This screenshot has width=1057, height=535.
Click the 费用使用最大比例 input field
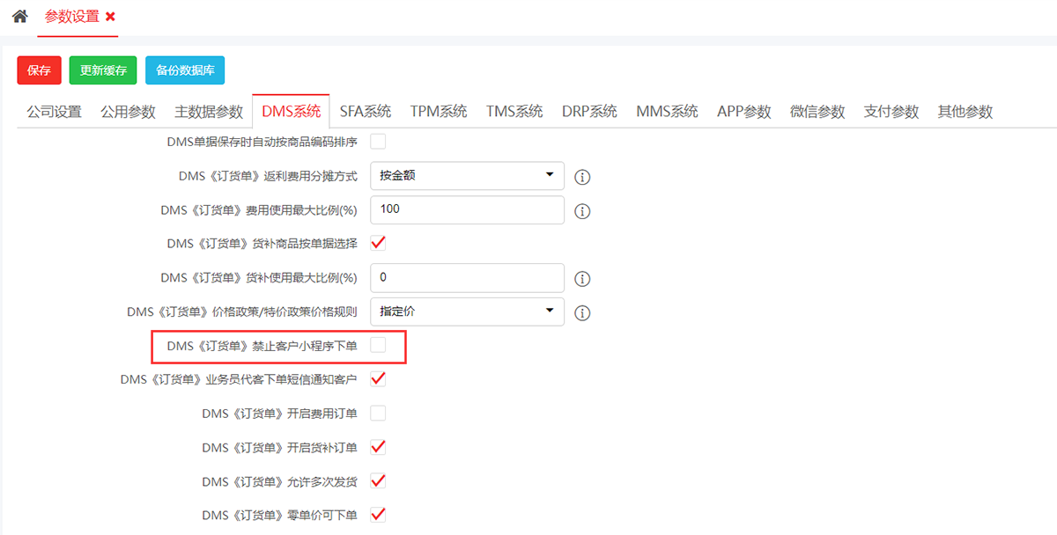pyautogui.click(x=467, y=209)
